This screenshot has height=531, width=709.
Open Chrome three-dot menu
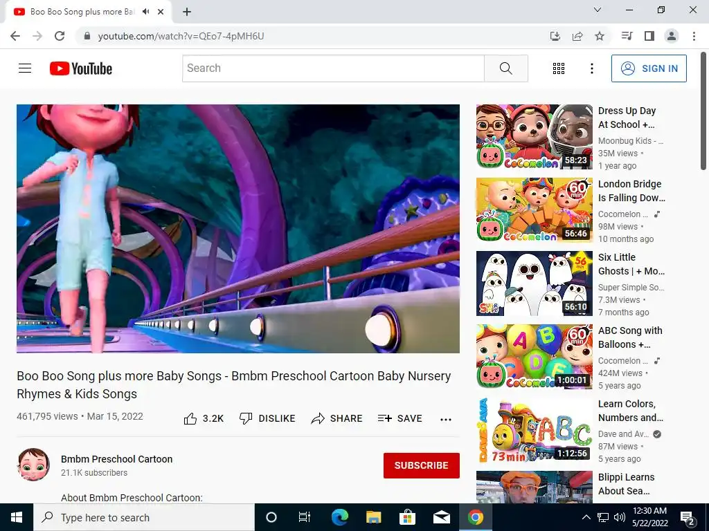click(694, 36)
